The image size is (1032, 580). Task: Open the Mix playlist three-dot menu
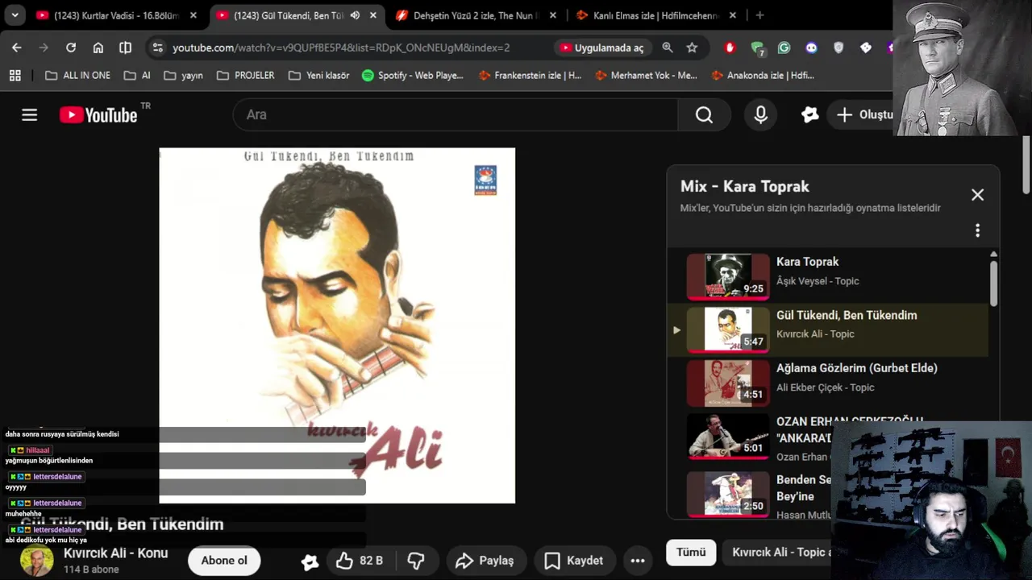[977, 230]
